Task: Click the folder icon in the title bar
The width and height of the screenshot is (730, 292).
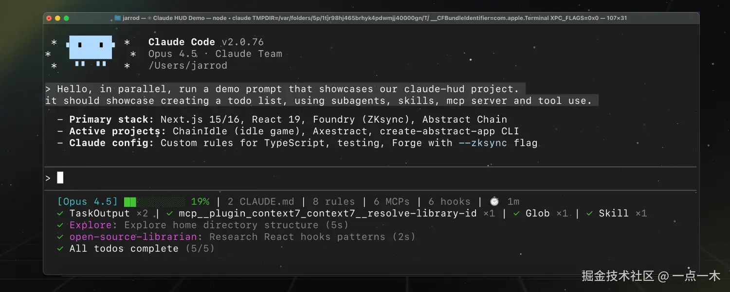Action: tap(117, 18)
